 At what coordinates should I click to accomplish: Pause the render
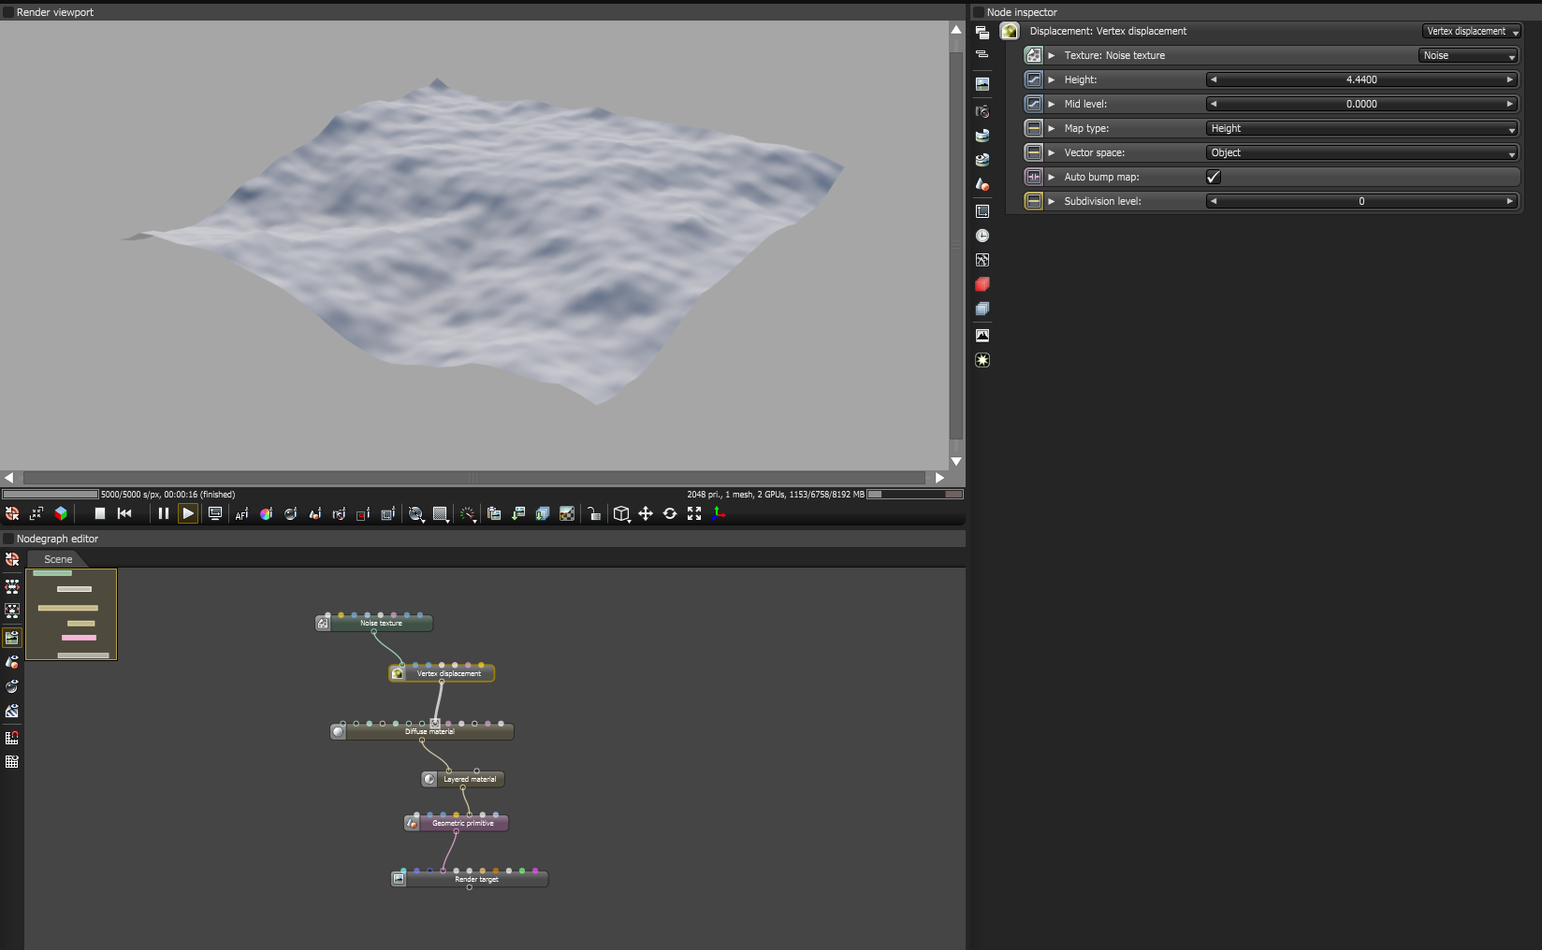(164, 513)
